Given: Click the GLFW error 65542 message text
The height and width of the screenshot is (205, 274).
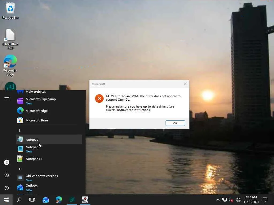Looking at the screenshot, I should tap(143, 98).
